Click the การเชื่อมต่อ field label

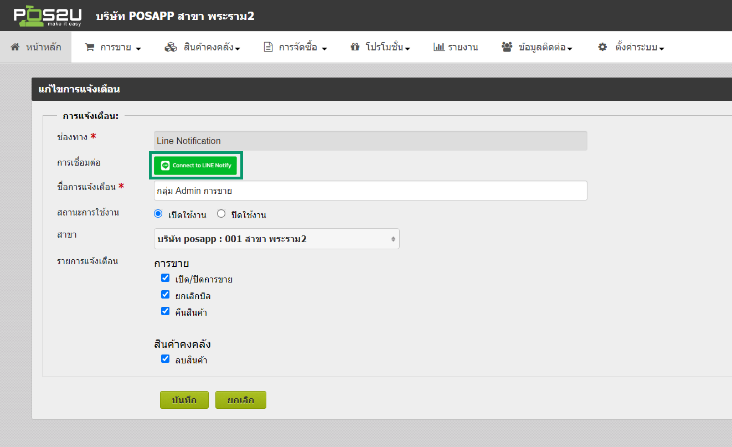(79, 163)
